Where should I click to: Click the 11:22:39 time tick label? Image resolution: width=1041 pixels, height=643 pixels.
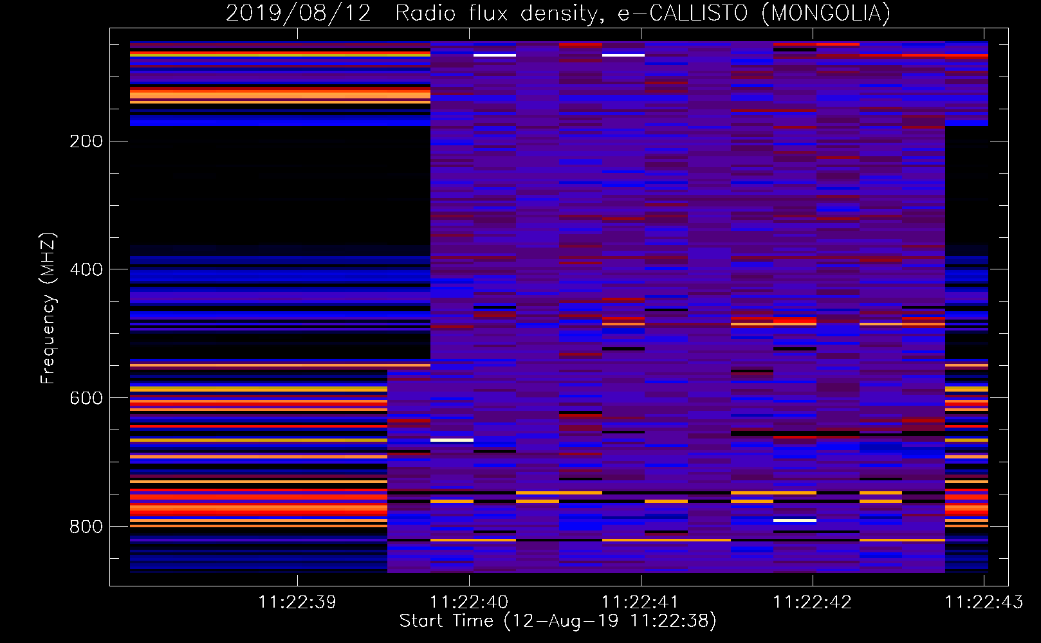pyautogui.click(x=297, y=602)
